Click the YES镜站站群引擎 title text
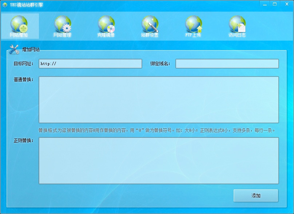This screenshot has width=294, height=214. (27, 5)
